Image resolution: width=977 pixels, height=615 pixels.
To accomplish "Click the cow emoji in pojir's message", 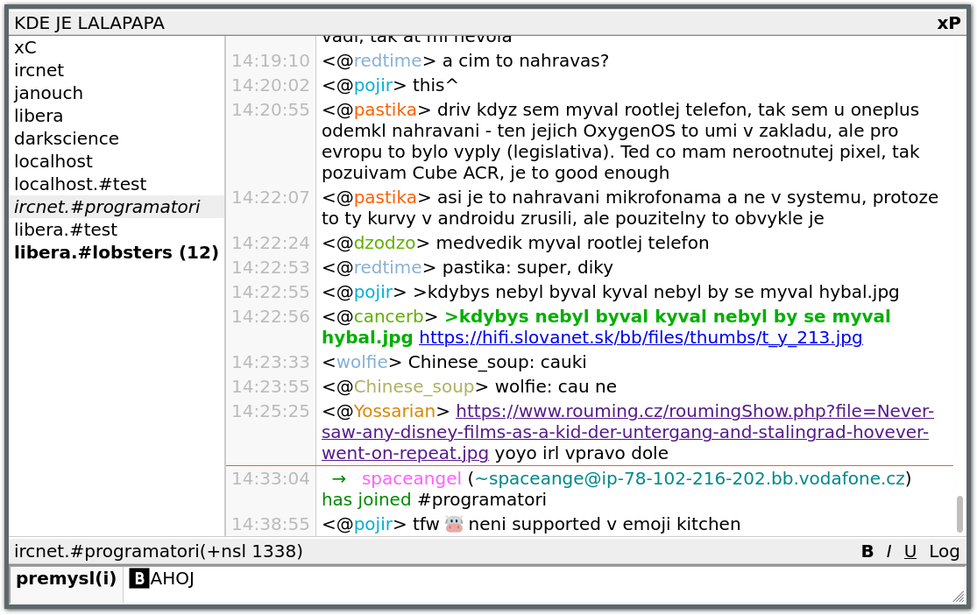I will (454, 525).
